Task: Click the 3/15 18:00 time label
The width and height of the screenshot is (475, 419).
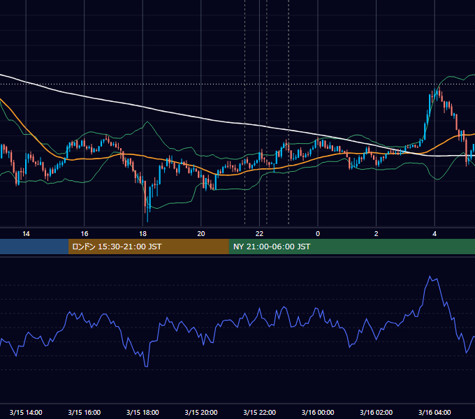Action: [142, 412]
